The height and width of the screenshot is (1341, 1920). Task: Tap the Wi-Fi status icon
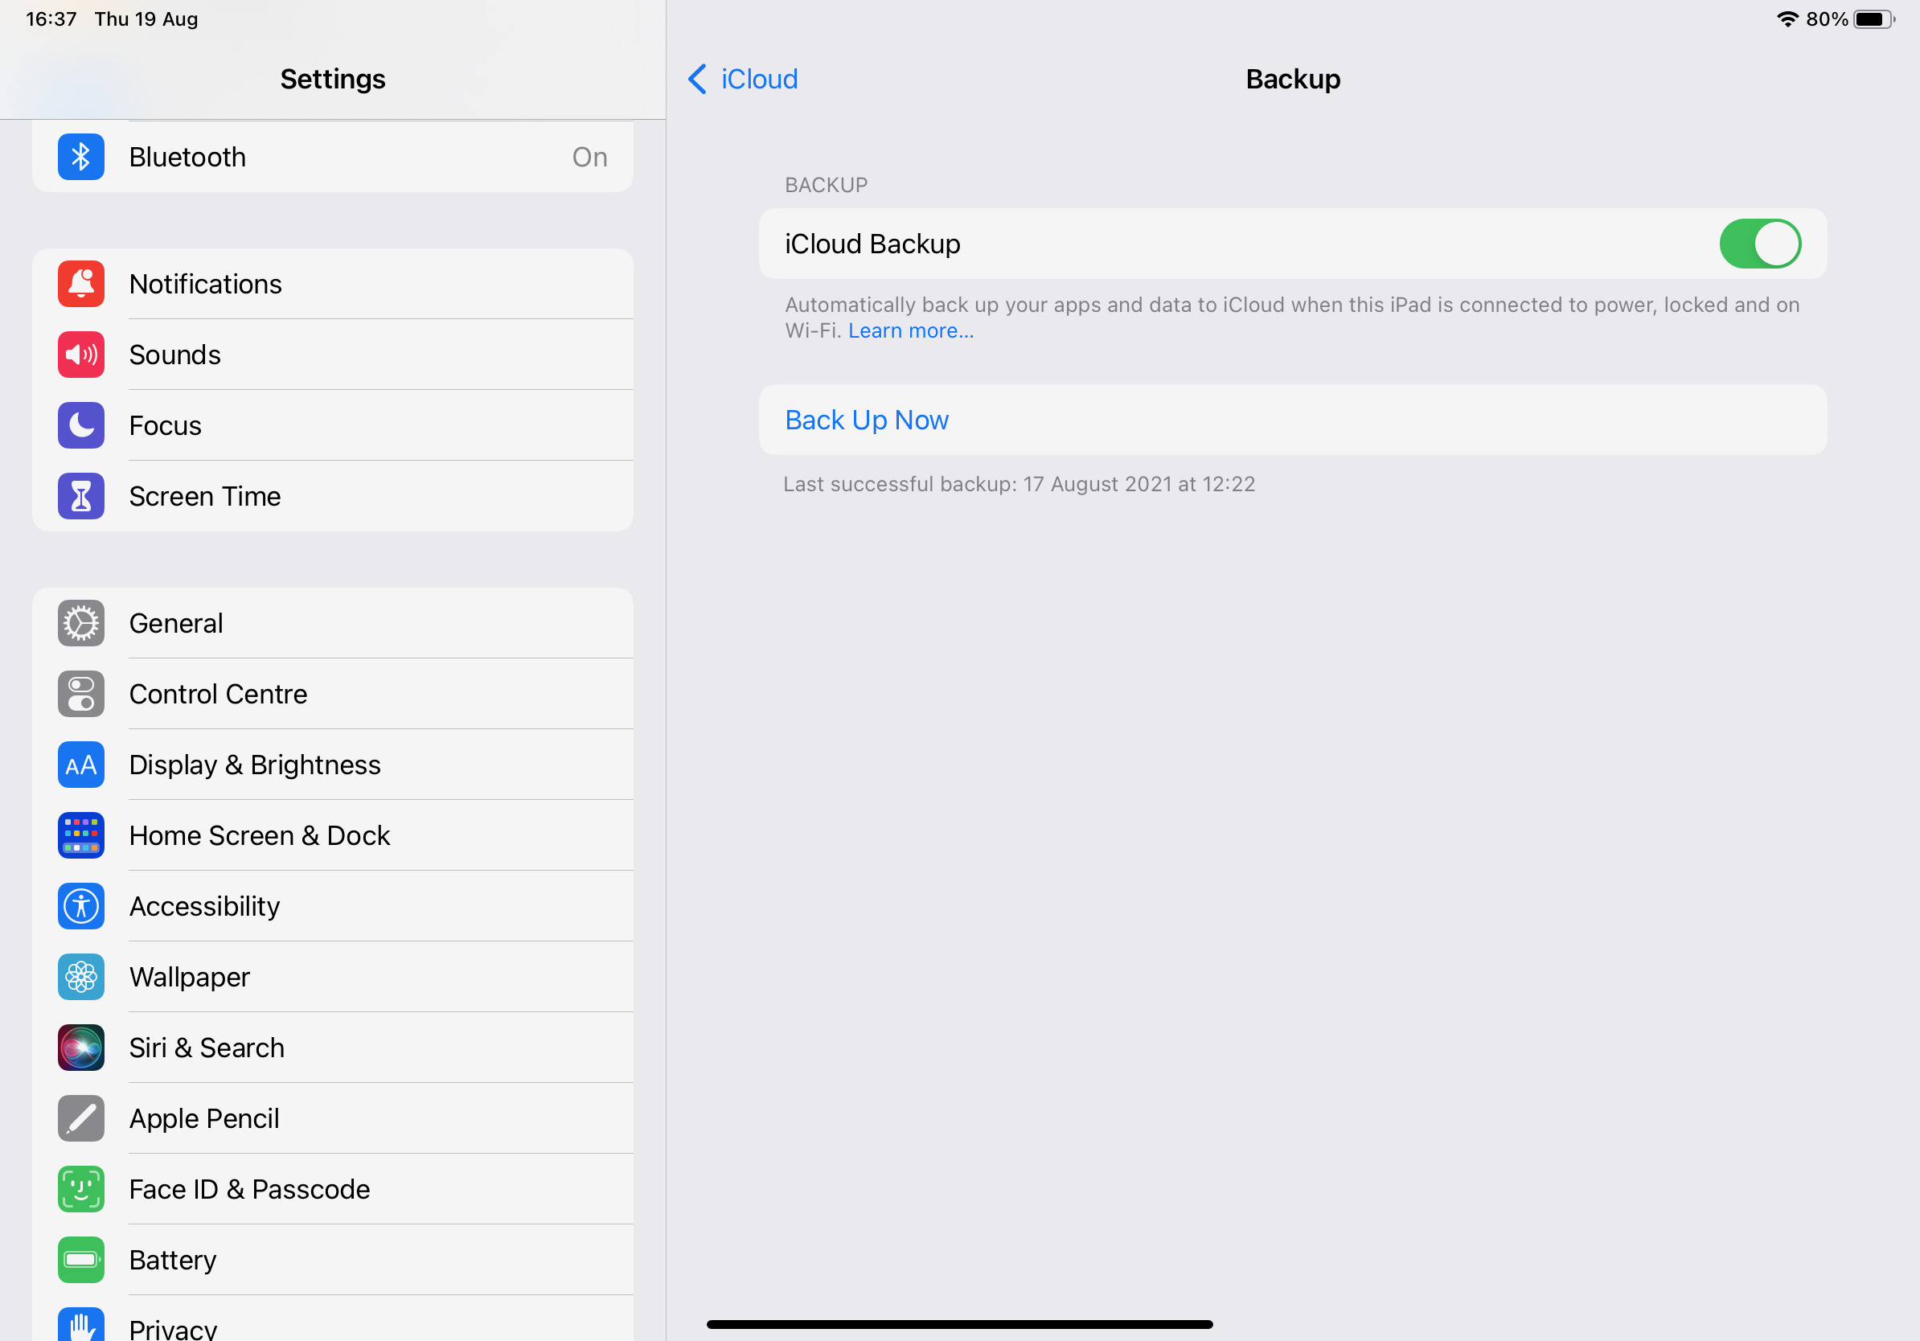pos(1787,19)
